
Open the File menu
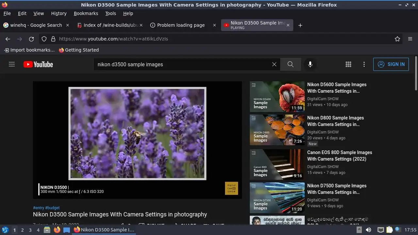[x=7, y=13]
